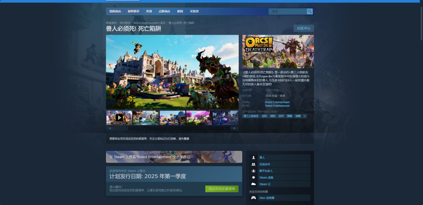Click the Orcs Must Die Deathtrap header image
This screenshot has height=205, width=423.
(278, 51)
